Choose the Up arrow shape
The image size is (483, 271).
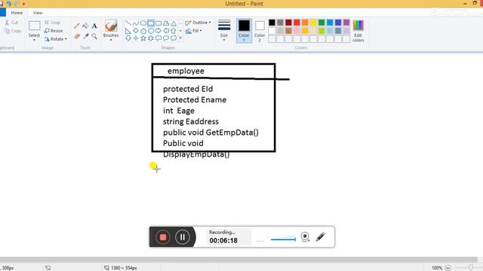174,31
